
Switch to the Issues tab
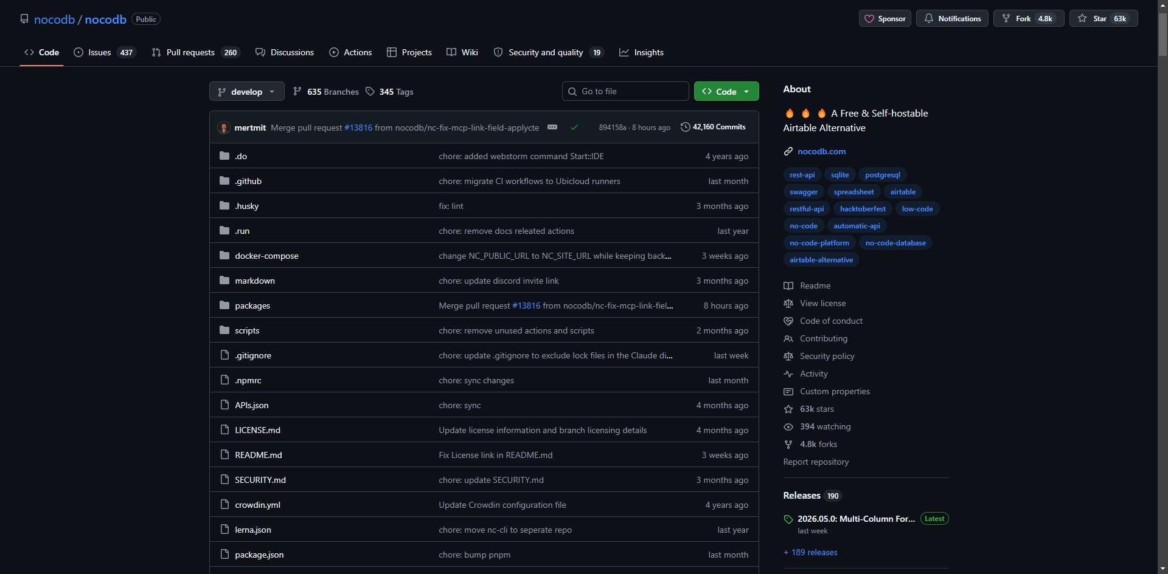pos(105,52)
